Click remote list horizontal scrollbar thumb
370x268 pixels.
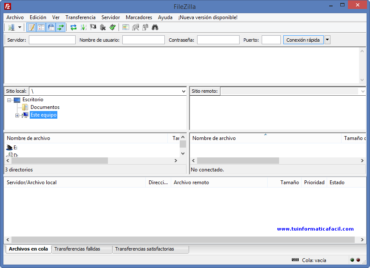click(238, 161)
